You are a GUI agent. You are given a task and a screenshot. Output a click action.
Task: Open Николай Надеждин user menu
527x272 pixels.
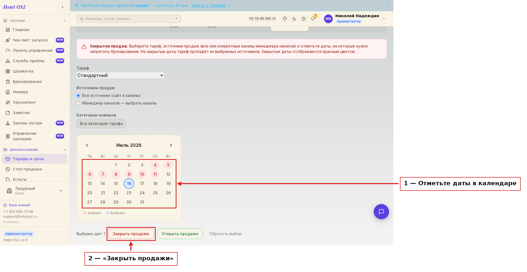tap(355, 19)
